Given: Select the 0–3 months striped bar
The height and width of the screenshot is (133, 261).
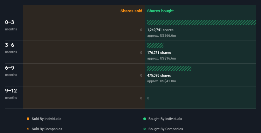Looking at the screenshot, I should click(201, 23).
